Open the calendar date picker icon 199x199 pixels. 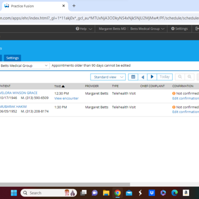pos(133,77)
